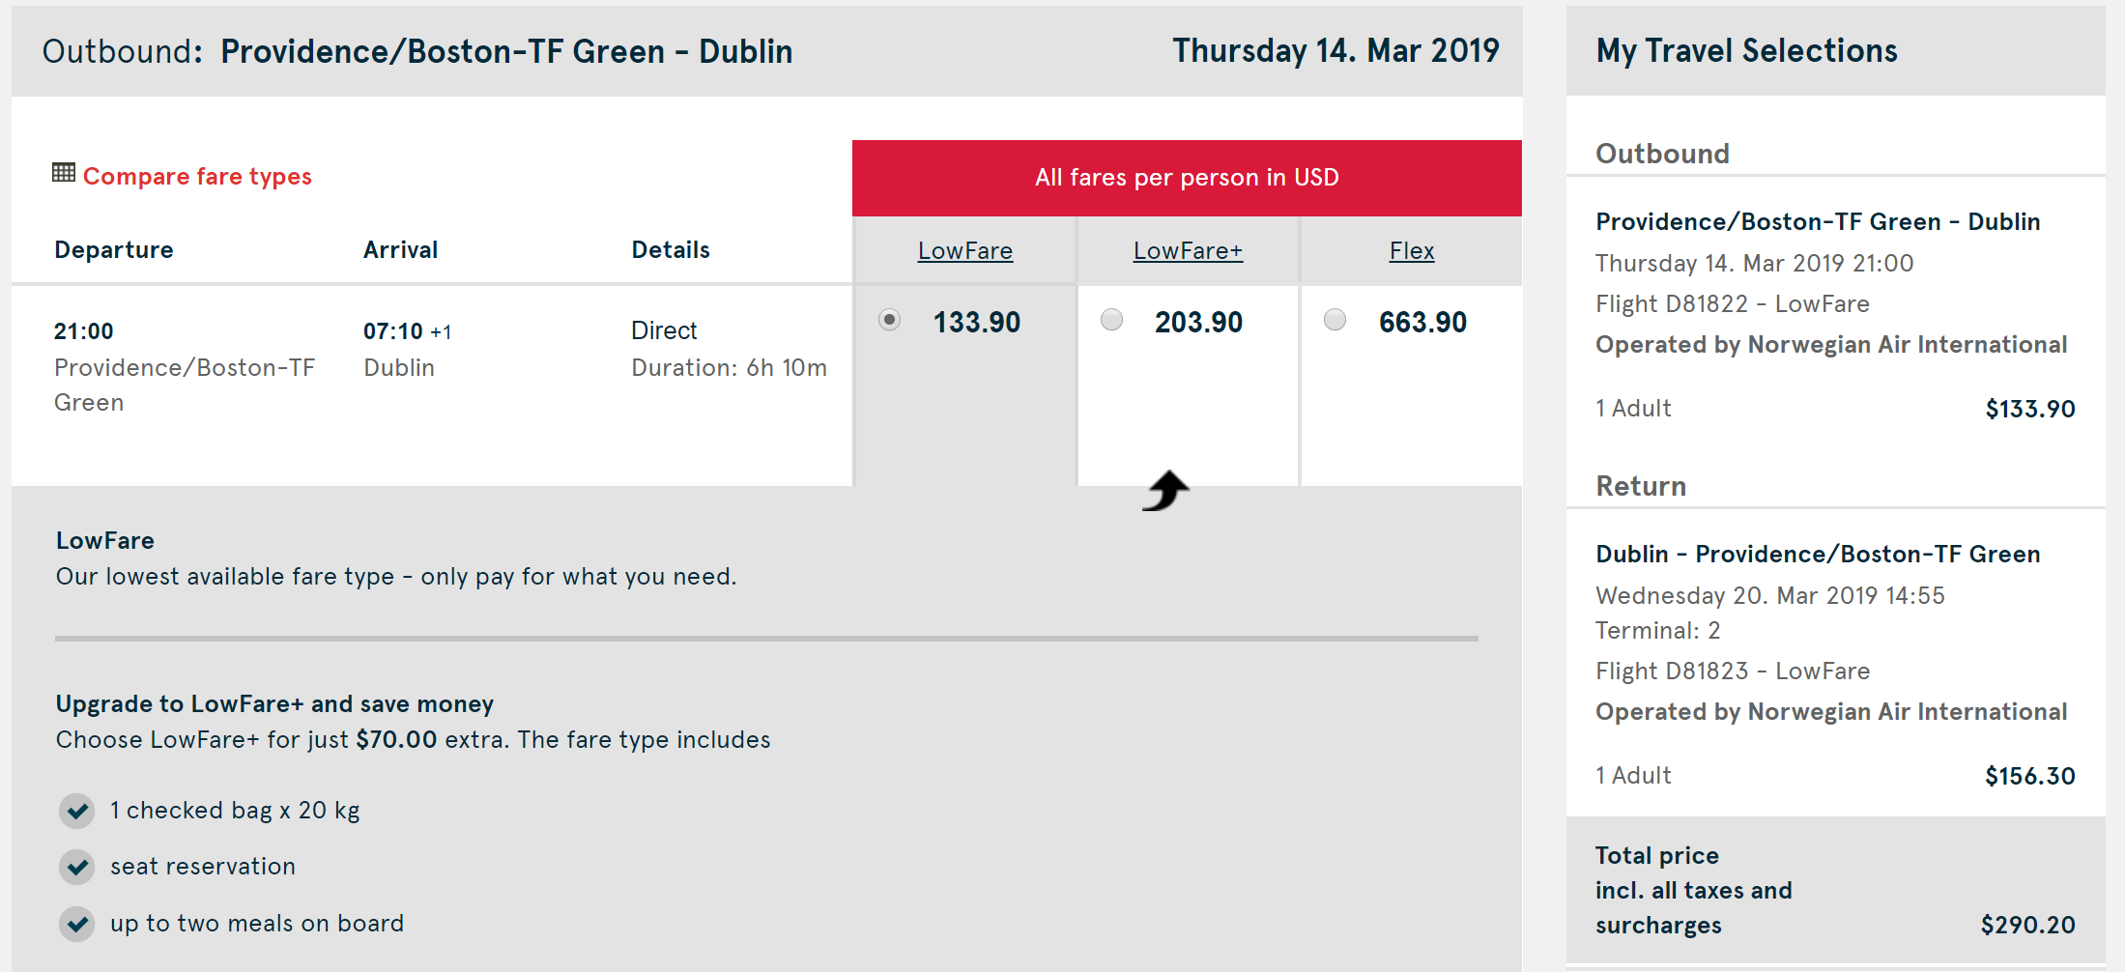Image resolution: width=2125 pixels, height=972 pixels.
Task: Click the Return heading in My Travel Selections
Action: click(x=1640, y=486)
